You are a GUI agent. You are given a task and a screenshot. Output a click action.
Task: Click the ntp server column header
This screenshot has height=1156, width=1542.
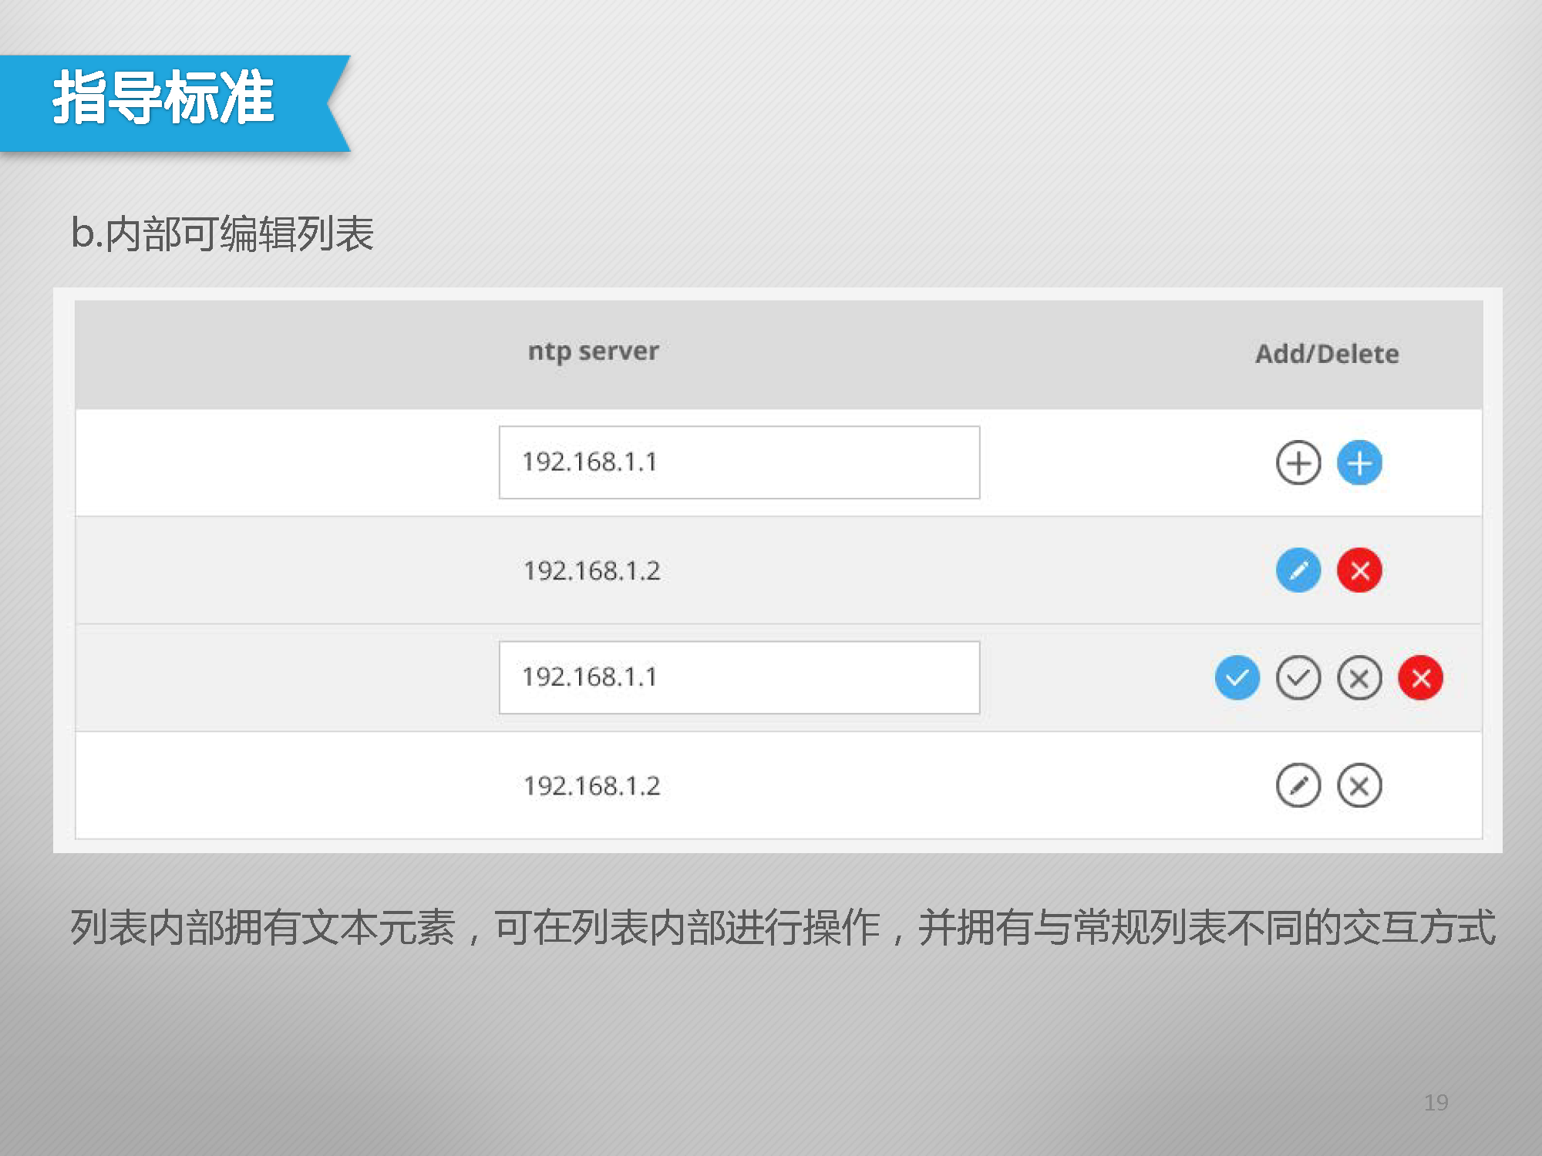point(593,351)
